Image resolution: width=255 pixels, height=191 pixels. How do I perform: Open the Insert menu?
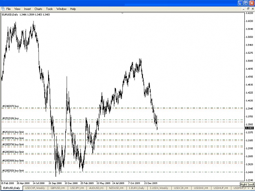(x=27, y=9)
